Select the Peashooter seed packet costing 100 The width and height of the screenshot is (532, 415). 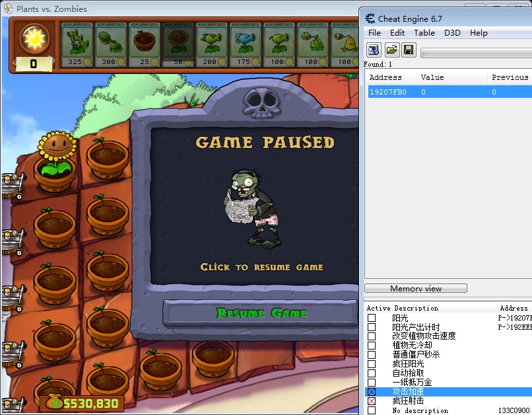pyautogui.click(x=279, y=44)
